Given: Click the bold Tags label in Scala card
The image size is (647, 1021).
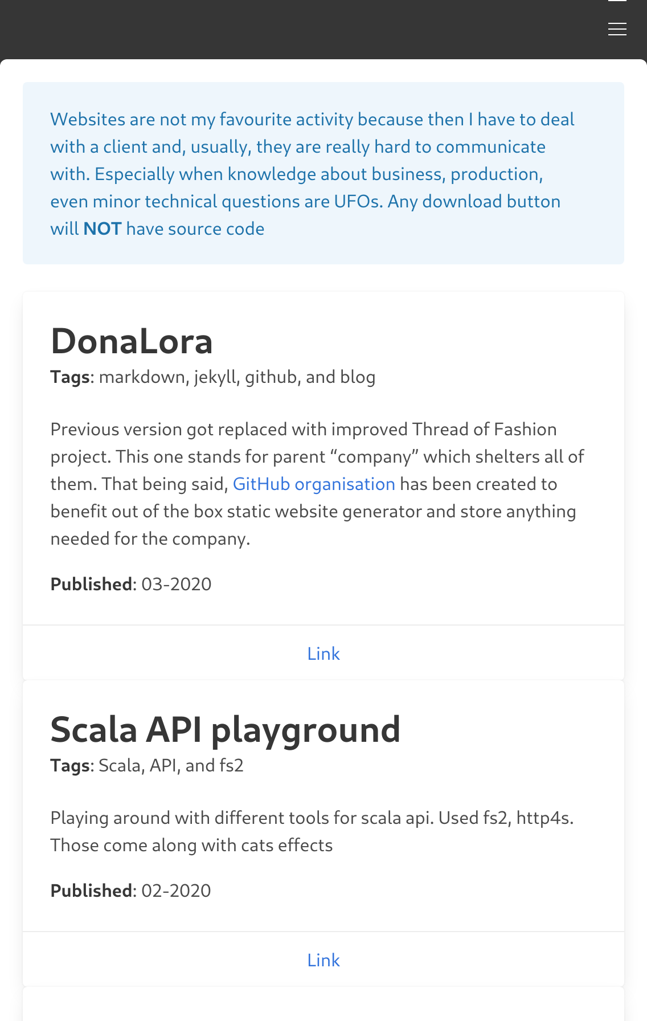Looking at the screenshot, I should coord(70,765).
